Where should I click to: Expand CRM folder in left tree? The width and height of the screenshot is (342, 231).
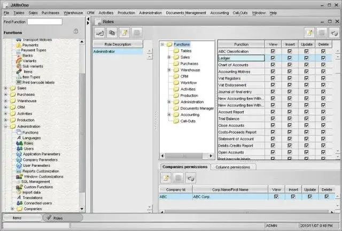(6, 107)
